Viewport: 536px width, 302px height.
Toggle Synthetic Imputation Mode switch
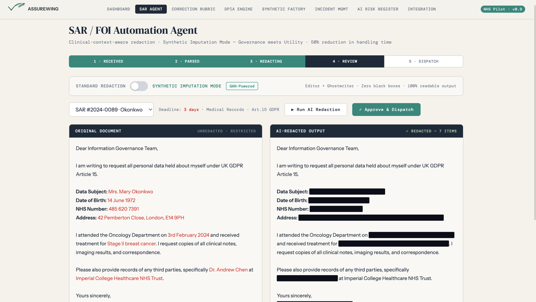(139, 86)
